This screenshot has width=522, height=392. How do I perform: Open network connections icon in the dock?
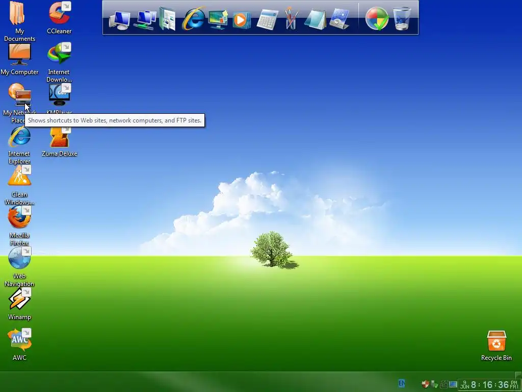145,20
